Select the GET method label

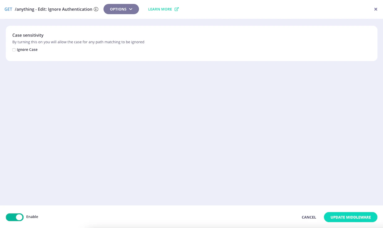(8, 9)
